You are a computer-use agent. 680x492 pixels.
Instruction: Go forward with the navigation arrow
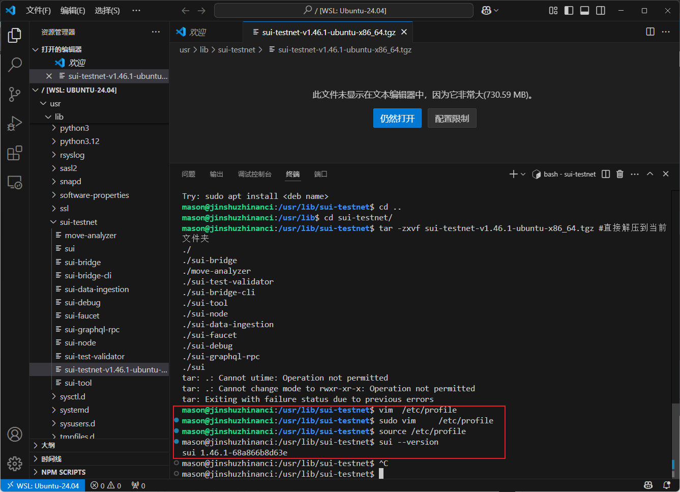pos(201,11)
